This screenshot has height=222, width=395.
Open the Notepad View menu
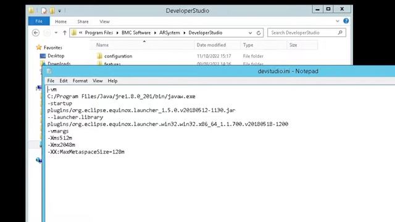(98, 81)
